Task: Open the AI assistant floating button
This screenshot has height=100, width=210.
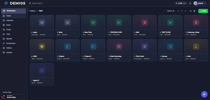Action: [204, 94]
